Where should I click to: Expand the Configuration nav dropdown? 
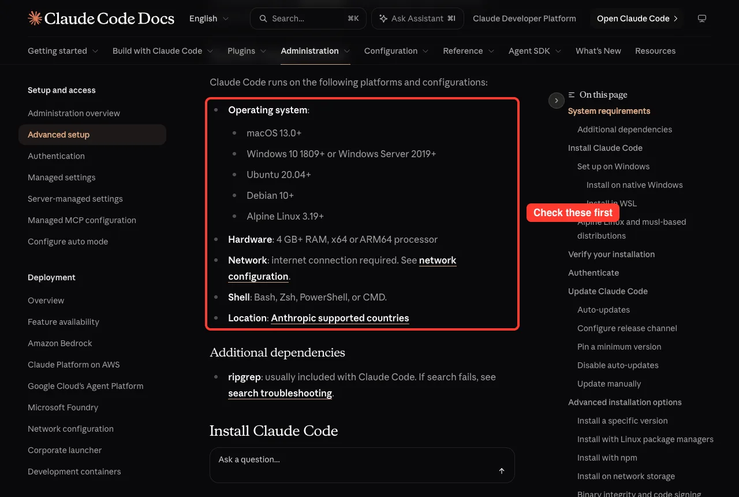[396, 51]
